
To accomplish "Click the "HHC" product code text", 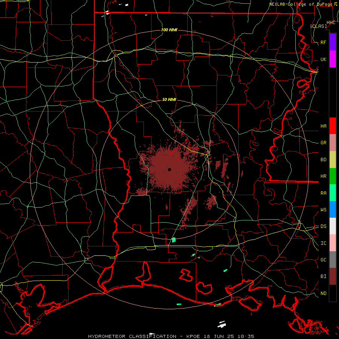I will 331,23.
